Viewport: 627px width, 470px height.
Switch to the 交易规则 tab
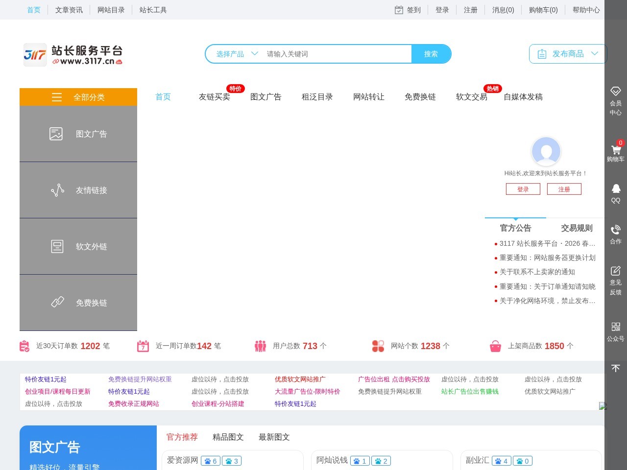[x=577, y=228]
